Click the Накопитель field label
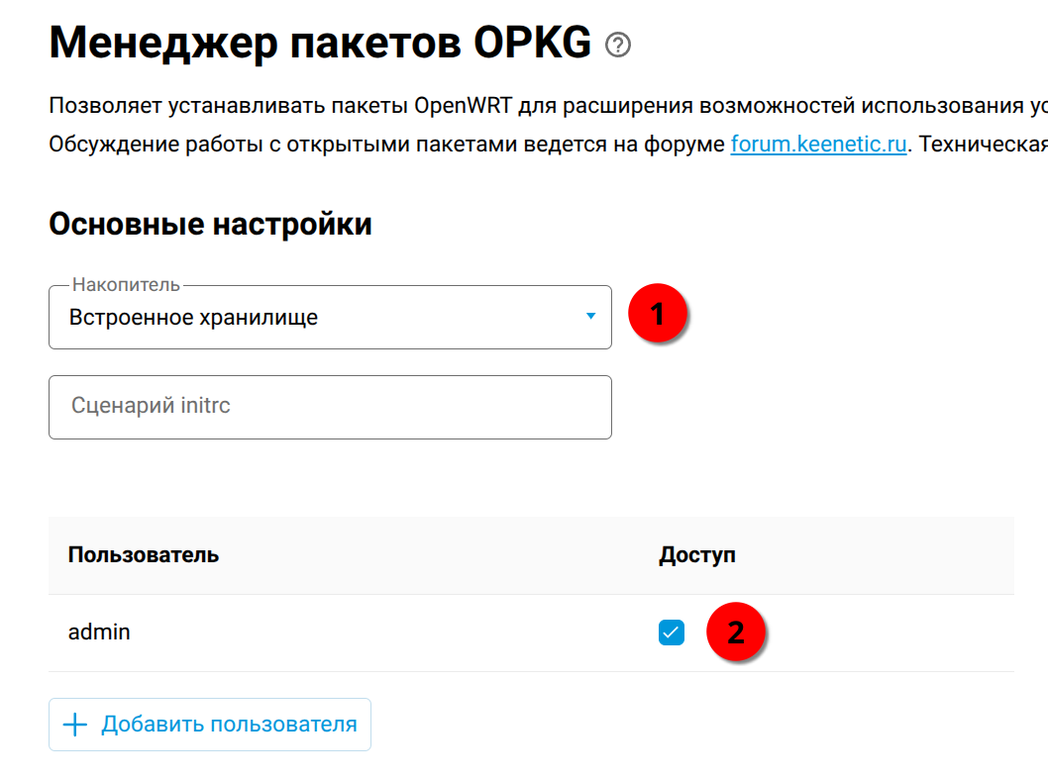1048x779 pixels. (126, 285)
